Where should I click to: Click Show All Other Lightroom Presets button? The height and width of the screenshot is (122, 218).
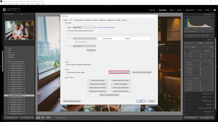point(142,72)
